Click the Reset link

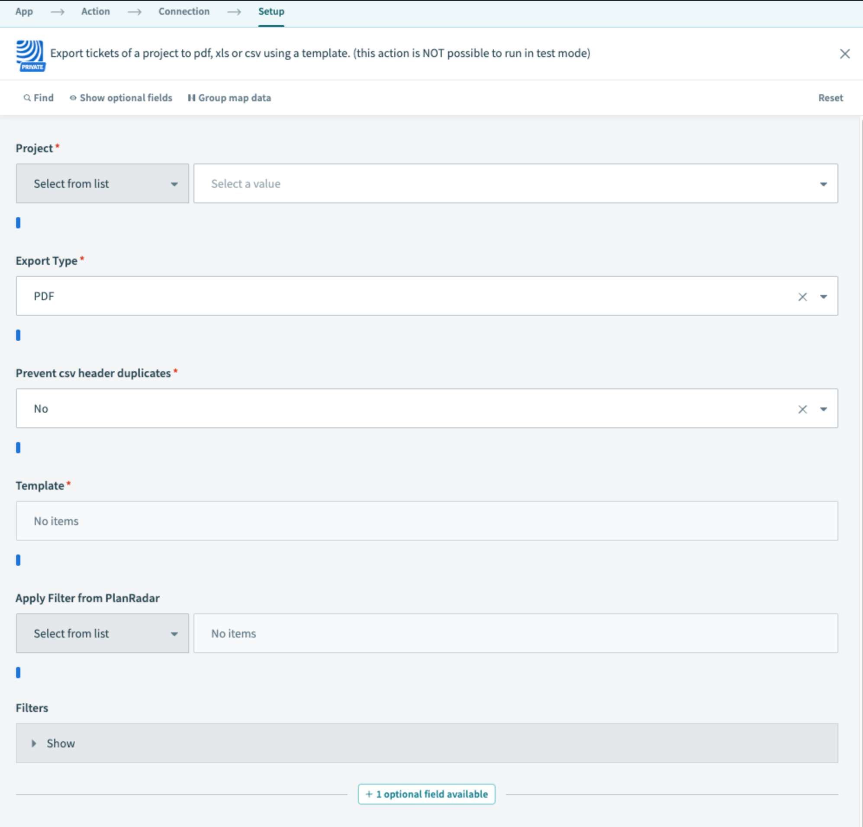point(830,98)
